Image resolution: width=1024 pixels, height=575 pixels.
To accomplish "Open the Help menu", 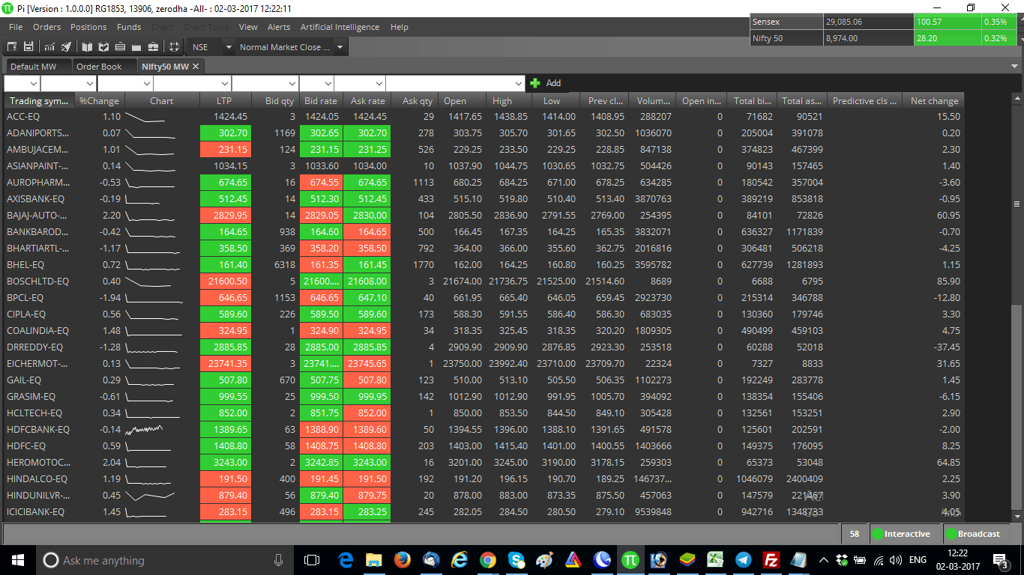I will point(400,27).
